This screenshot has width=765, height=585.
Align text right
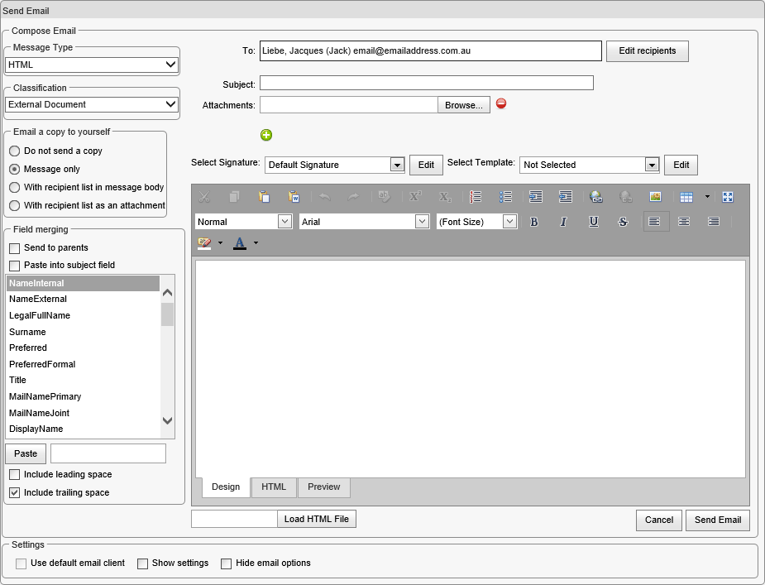[x=714, y=222]
